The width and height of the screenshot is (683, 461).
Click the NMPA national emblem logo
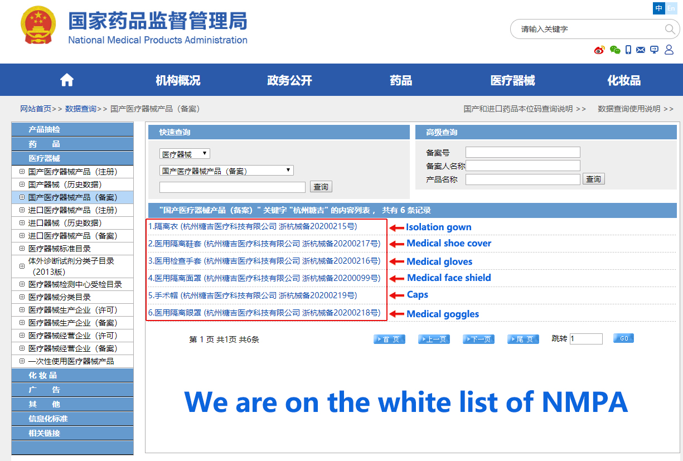38,26
